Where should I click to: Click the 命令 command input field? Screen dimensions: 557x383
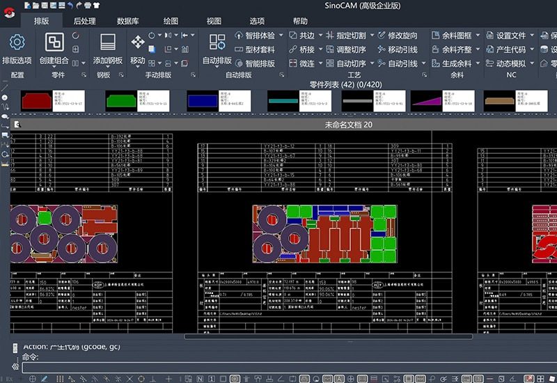(288, 368)
